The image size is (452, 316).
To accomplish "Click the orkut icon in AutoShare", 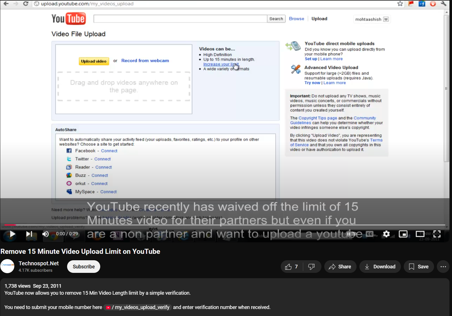I will click(x=69, y=183).
